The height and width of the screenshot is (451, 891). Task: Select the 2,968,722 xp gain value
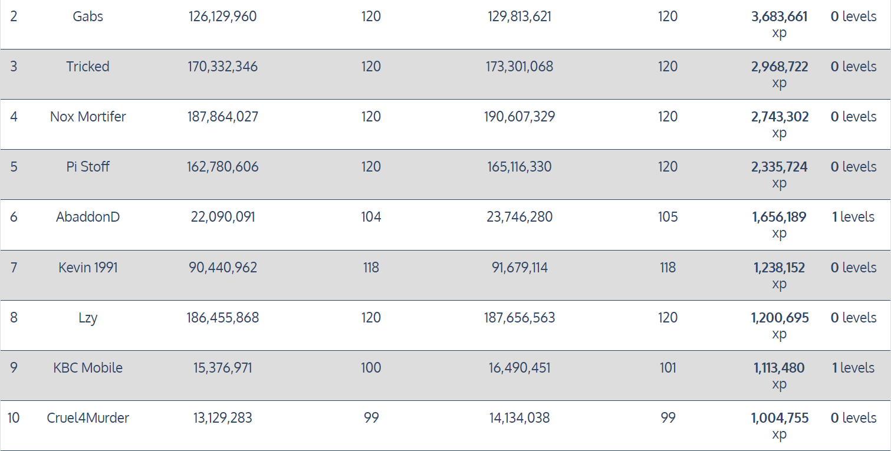click(x=779, y=67)
